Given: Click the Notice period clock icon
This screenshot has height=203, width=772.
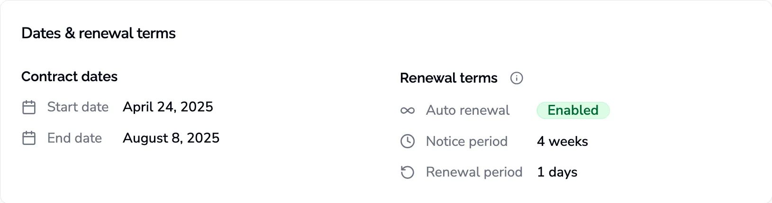Looking at the screenshot, I should coord(408,141).
